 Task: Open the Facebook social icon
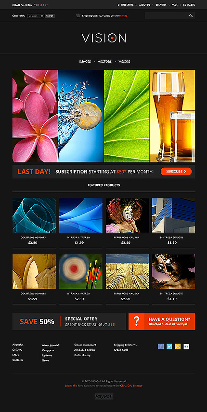point(161,346)
